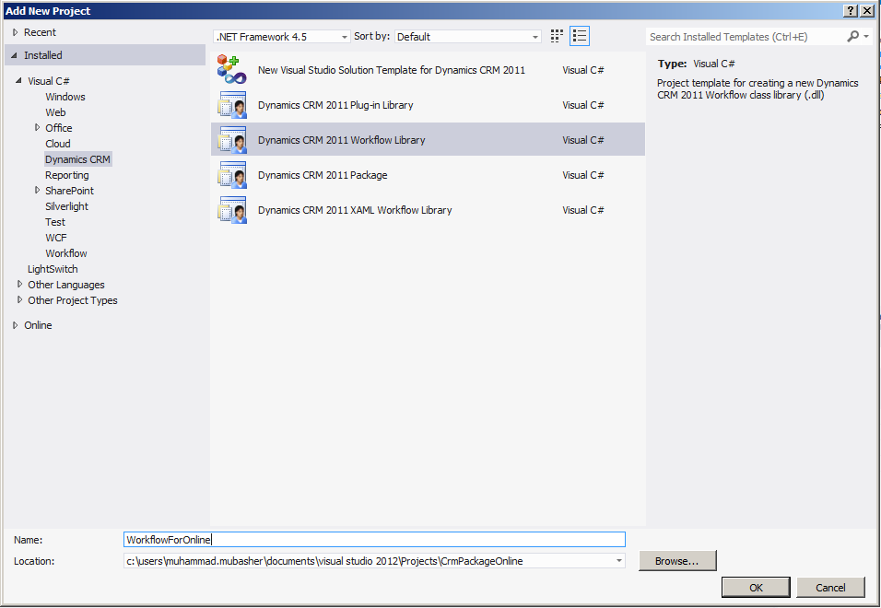Image resolution: width=881 pixels, height=608 pixels.
Task: Expand the Other Project Types node
Action: [19, 299]
